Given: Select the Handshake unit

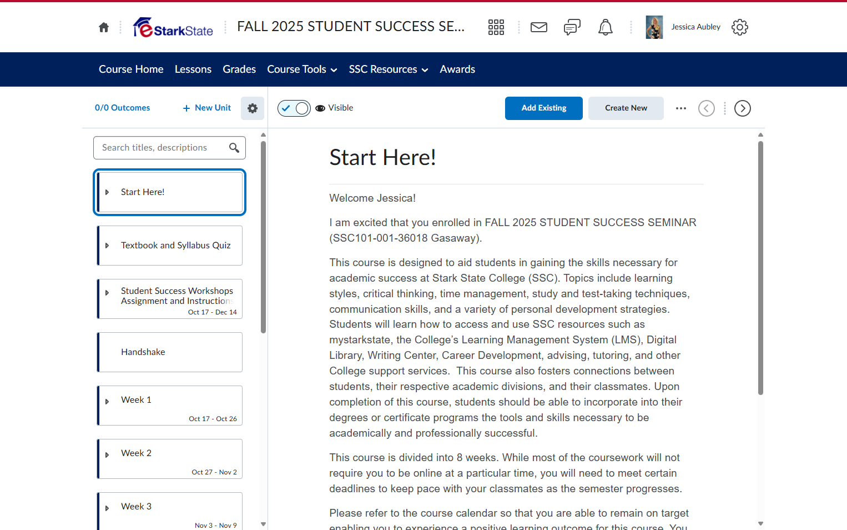Looking at the screenshot, I should pyautogui.click(x=170, y=352).
